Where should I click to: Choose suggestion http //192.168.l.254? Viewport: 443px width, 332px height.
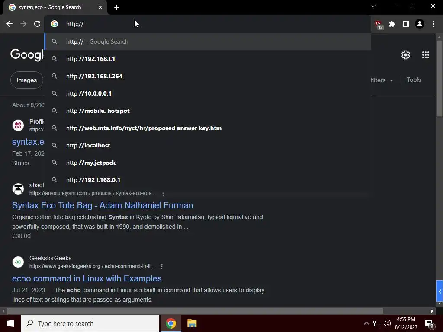coord(208,76)
